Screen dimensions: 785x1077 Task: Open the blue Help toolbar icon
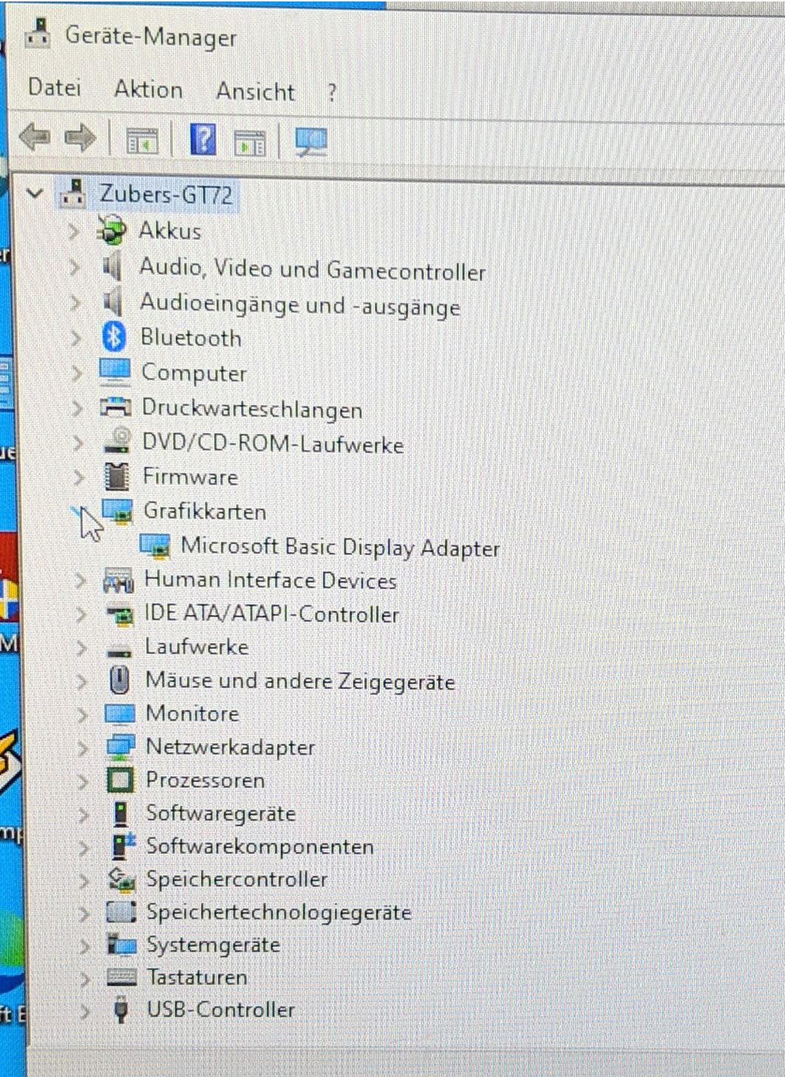(x=203, y=139)
